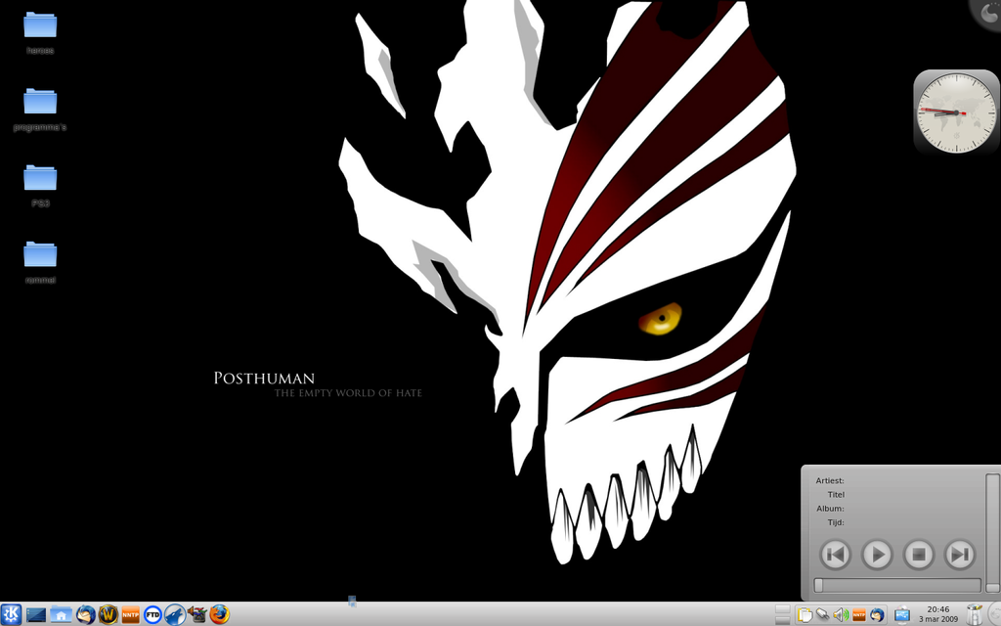Image resolution: width=1001 pixels, height=626 pixels.
Task: Select the rommel folder on desktop
Action: coord(40,262)
